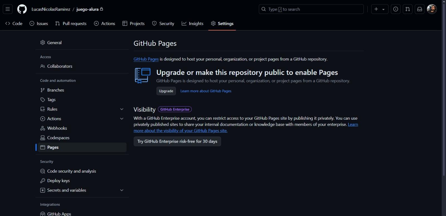Open LucasNicolasRamirez profile link
Screen dimensions: 446x216
pos(51,9)
